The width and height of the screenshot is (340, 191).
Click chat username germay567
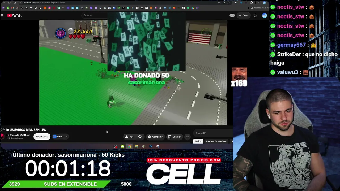coord(291,45)
